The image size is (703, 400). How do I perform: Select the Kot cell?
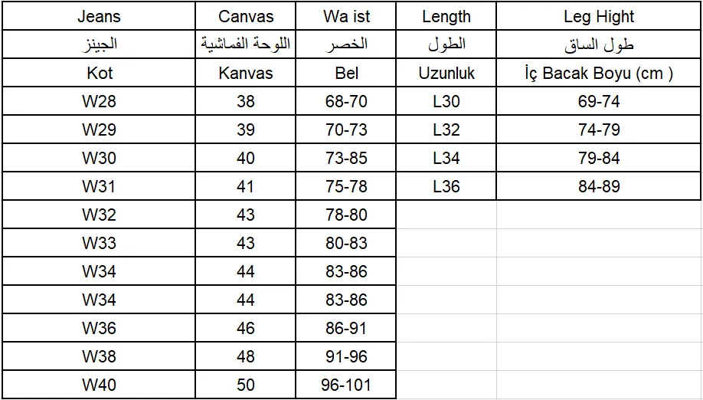(x=99, y=73)
